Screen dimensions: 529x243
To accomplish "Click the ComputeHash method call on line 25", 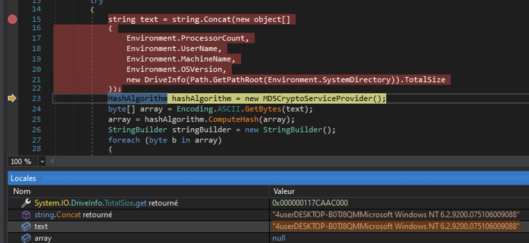I will (233, 119).
